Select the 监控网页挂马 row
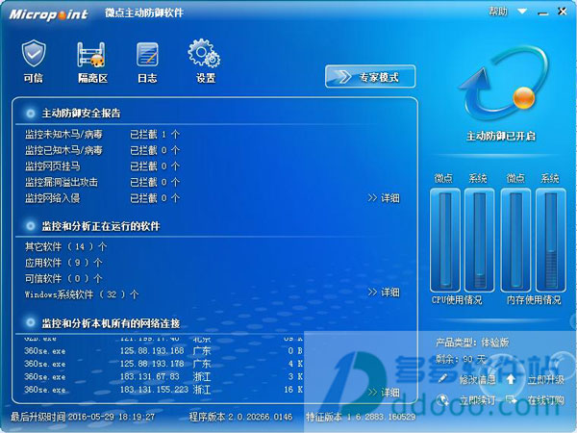 coord(102,166)
